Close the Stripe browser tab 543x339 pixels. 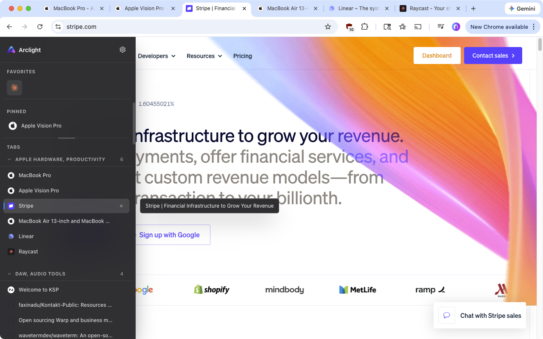[244, 8]
